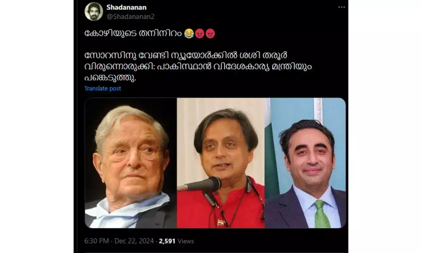Click the laughing-crying emoji in the post

189,34
